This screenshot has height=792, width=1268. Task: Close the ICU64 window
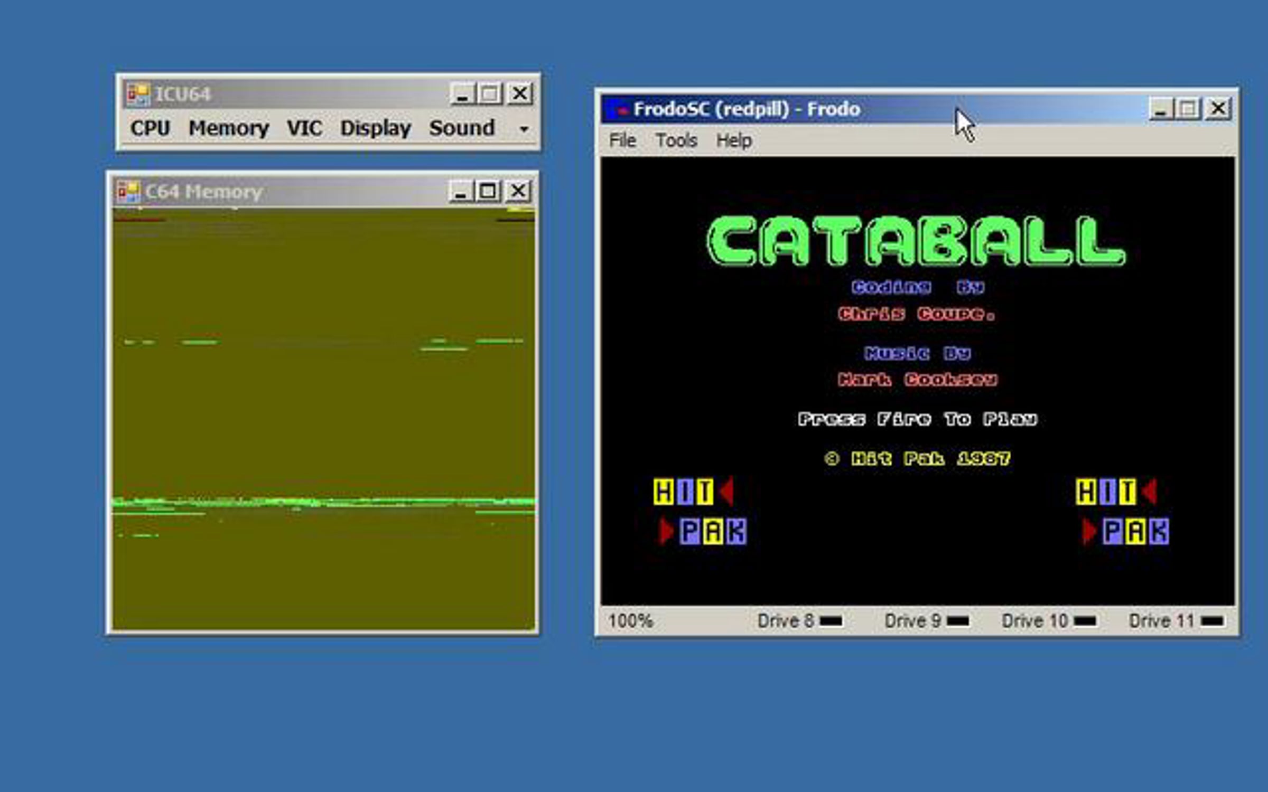520,94
